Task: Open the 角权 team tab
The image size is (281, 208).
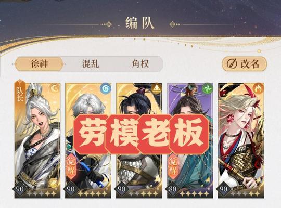Action: point(140,64)
